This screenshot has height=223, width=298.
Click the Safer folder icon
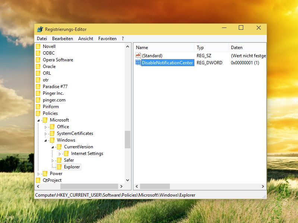(59, 160)
